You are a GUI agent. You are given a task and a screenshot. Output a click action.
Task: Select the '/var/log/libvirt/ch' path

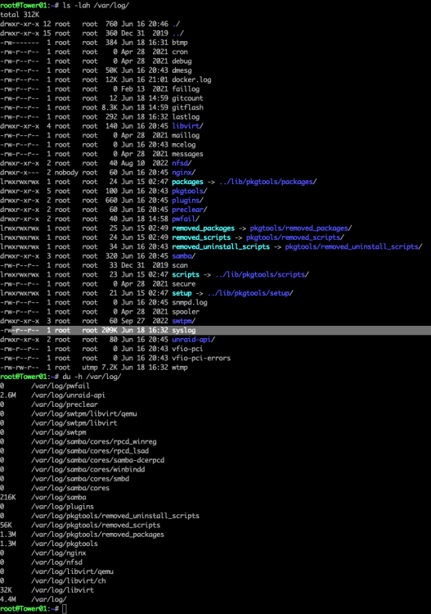click(69, 581)
